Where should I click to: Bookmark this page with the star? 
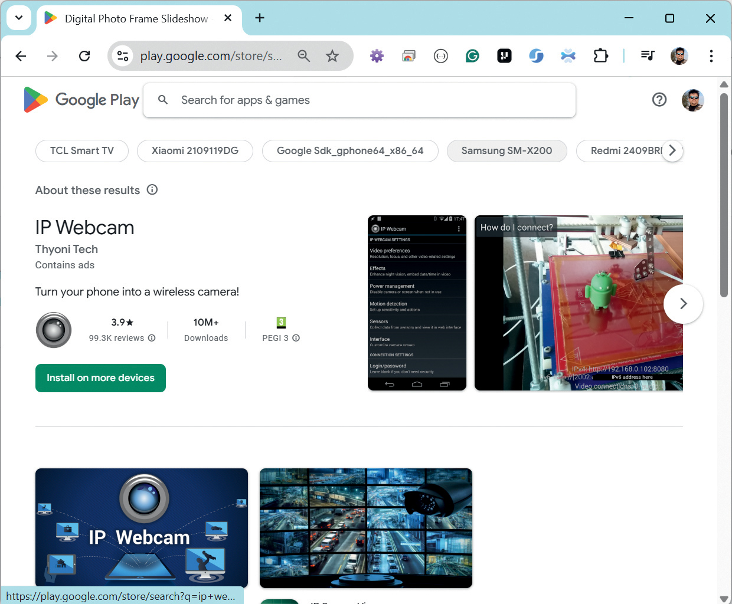point(332,56)
